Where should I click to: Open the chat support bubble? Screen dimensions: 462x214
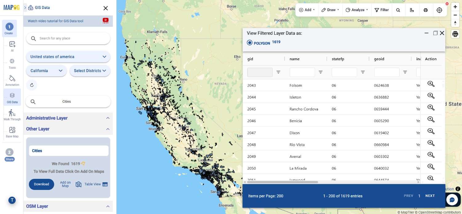point(452,200)
